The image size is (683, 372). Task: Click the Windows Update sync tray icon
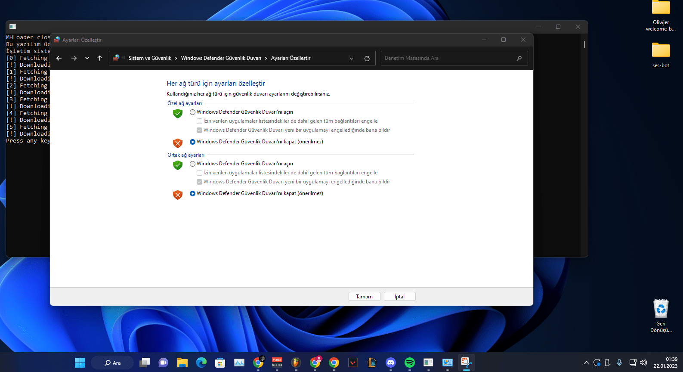(x=596, y=363)
